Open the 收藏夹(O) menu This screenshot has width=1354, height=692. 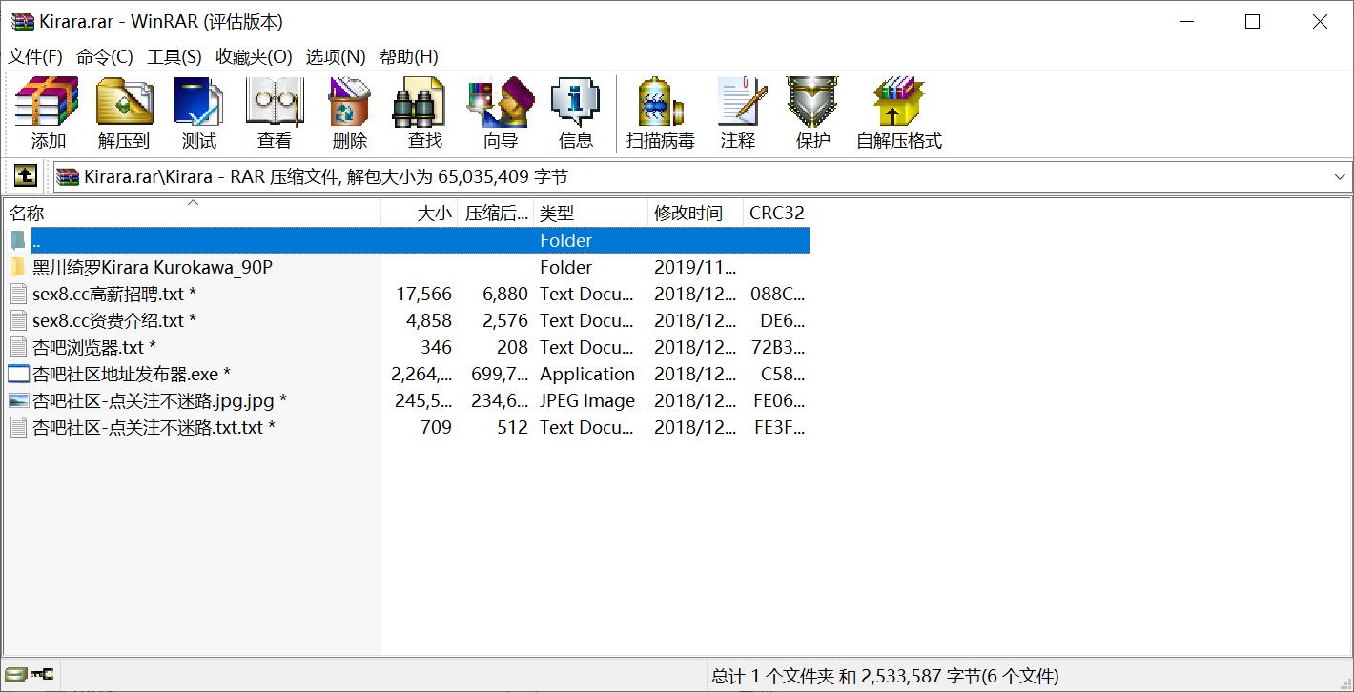pyautogui.click(x=254, y=56)
